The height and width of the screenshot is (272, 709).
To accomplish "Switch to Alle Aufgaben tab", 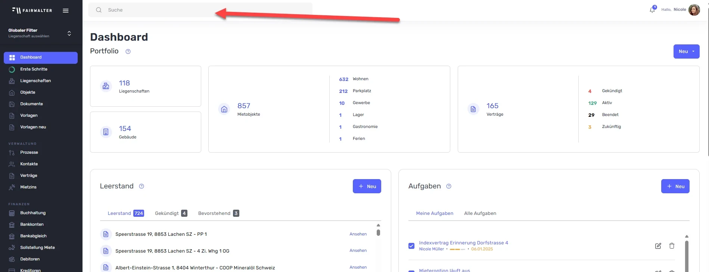I will click(x=480, y=213).
